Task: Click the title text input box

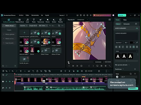Action: tap(126, 36)
